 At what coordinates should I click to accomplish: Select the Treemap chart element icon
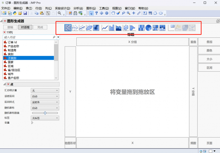156,28
